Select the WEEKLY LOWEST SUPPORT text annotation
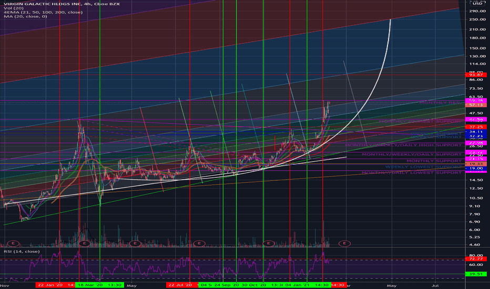Screen dimensions: 490x289 (x=423, y=167)
